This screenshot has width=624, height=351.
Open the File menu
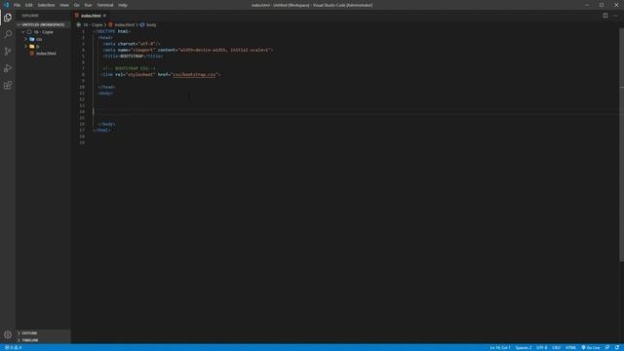(x=17, y=5)
